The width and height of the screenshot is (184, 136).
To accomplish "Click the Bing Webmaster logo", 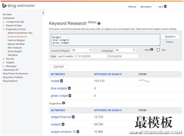I will [x=19, y=6].
